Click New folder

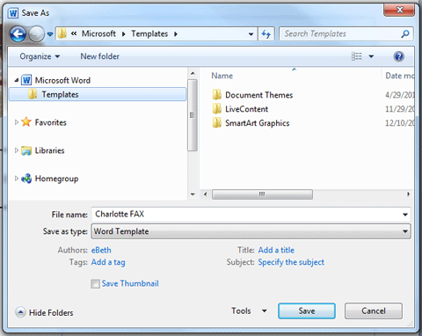tap(100, 56)
